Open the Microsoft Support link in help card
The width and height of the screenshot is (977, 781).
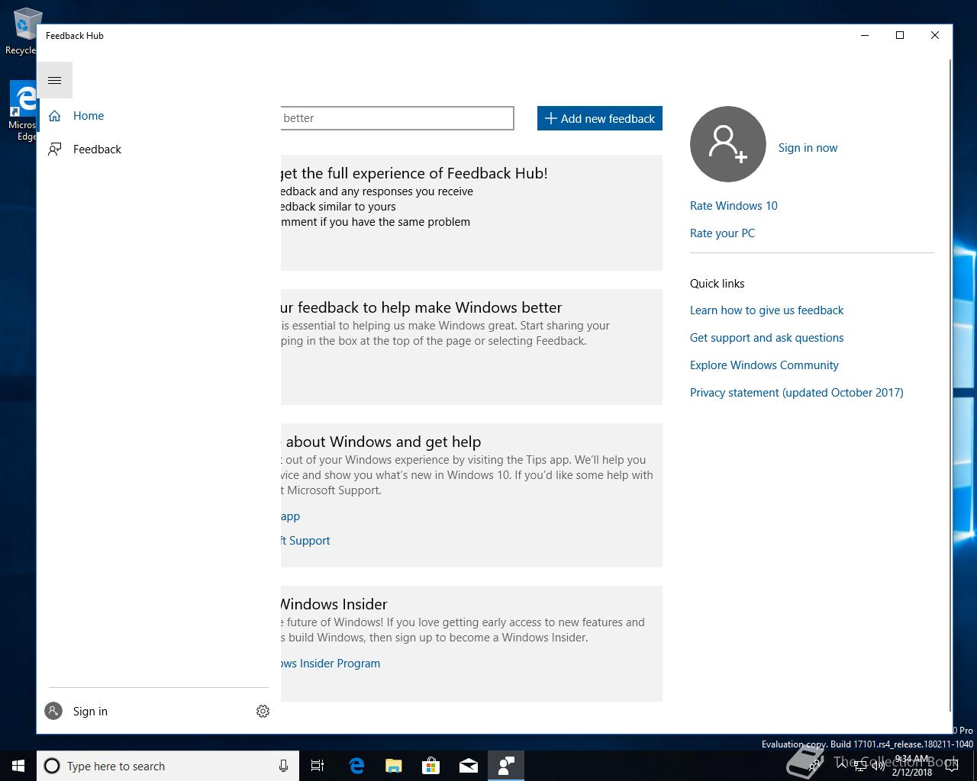[x=305, y=541]
